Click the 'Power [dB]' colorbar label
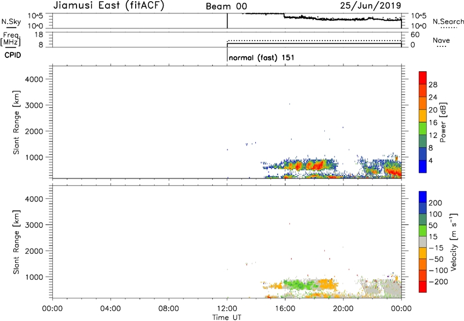 [x=443, y=122]
